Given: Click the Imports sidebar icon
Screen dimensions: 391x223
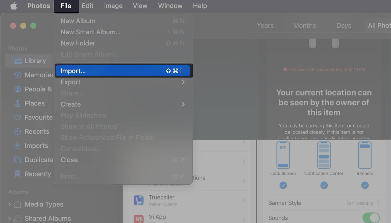Looking at the screenshot, I should tap(17, 146).
